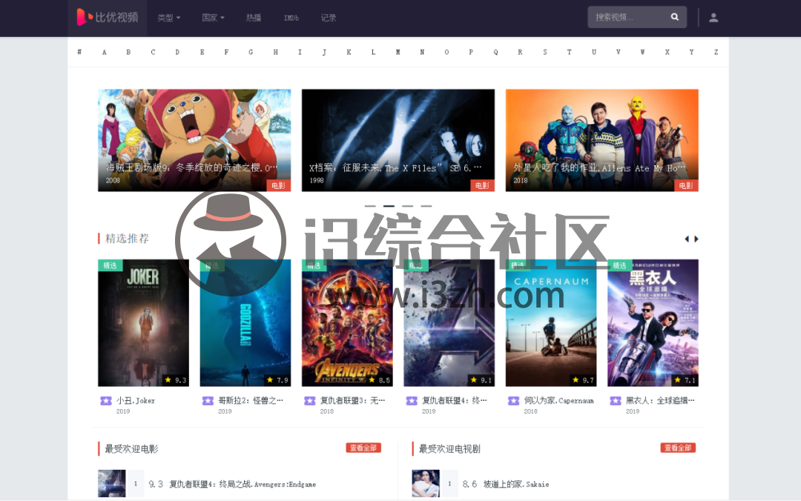Filter titles by letter J
The image size is (801, 501).
point(324,52)
